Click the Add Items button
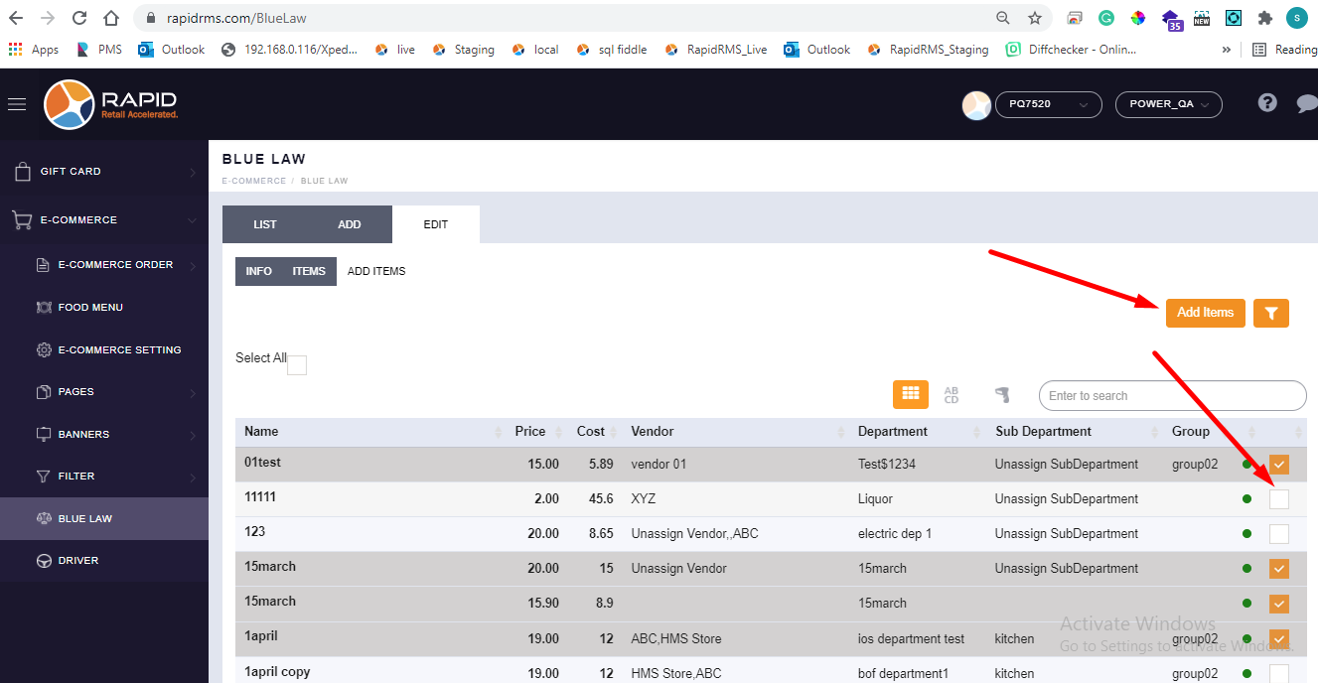 coord(1205,313)
